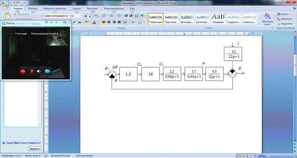Select the Название style thumbnail
The image size is (297, 158).
(x=217, y=19)
